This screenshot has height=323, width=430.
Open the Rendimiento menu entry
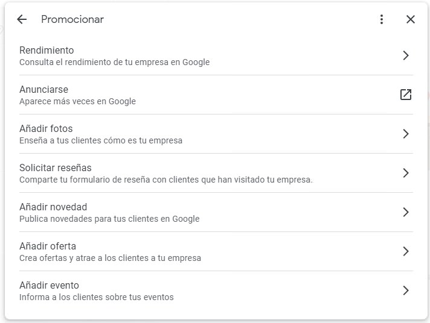pos(216,55)
